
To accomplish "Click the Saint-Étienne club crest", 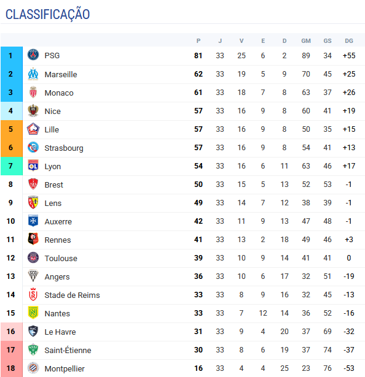I will [33, 350].
